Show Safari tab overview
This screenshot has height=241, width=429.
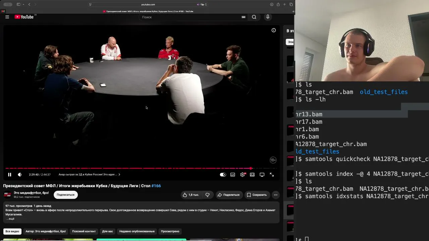(291, 4)
